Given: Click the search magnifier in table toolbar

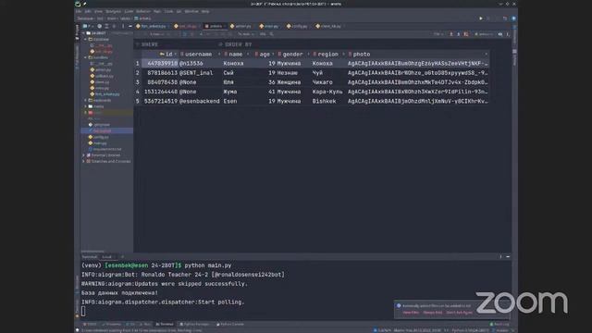Looking at the screenshot, I should (x=271, y=34).
